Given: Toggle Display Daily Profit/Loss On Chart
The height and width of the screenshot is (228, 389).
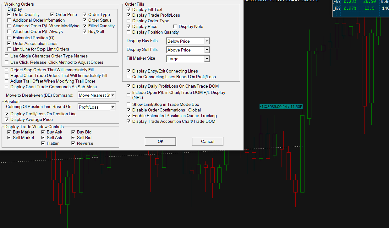Looking at the screenshot, I should coord(129,86).
